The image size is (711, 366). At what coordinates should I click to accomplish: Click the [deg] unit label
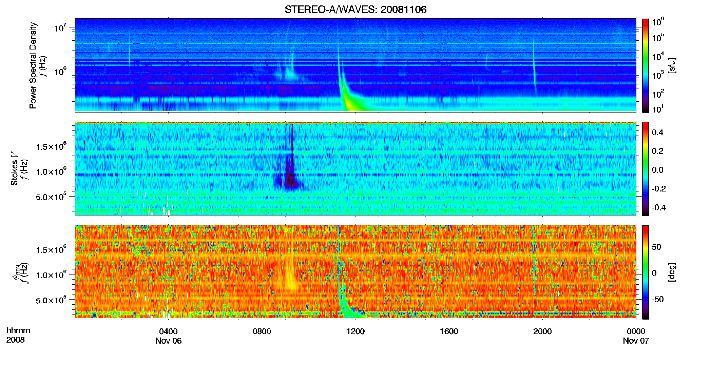pyautogui.click(x=672, y=272)
